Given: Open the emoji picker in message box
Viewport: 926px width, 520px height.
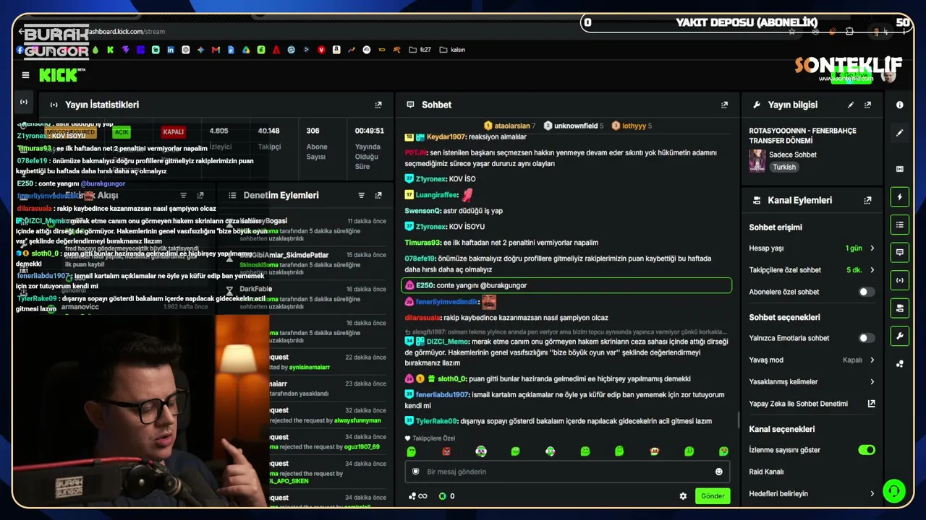Looking at the screenshot, I should 719,472.
